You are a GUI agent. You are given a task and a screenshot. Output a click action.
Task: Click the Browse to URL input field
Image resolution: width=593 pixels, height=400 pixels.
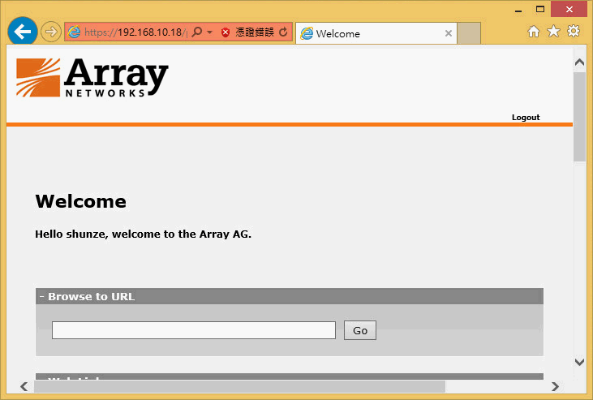click(194, 330)
